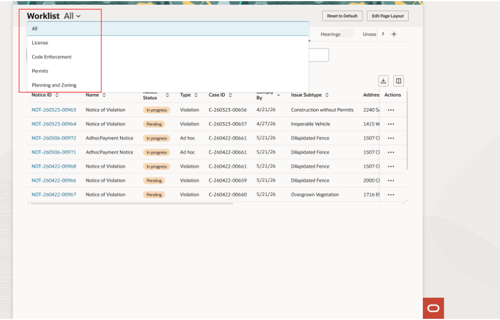Click the Inoperable Vehicle cell
Viewport: 500px width, 320px height.
310,124
